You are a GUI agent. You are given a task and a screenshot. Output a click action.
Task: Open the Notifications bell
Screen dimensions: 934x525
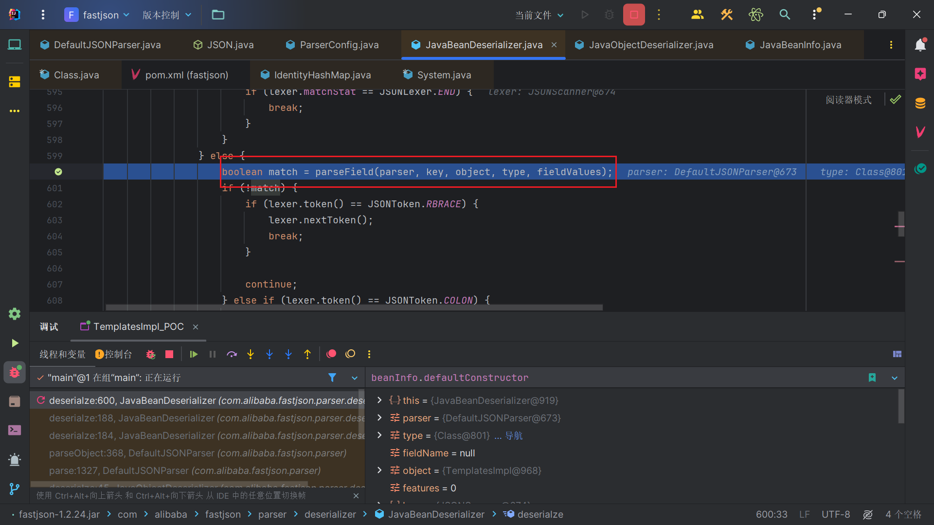click(x=920, y=45)
